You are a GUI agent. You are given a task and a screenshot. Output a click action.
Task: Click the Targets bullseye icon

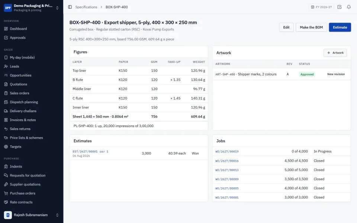coord(6,147)
